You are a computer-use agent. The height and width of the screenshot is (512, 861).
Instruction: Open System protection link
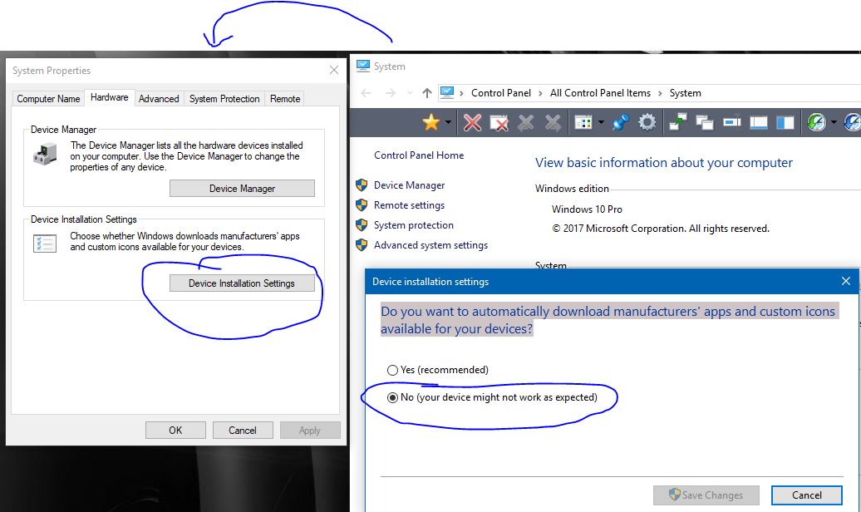pyautogui.click(x=414, y=225)
